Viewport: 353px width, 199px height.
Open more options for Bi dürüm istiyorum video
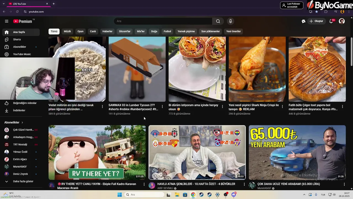[x=222, y=106]
